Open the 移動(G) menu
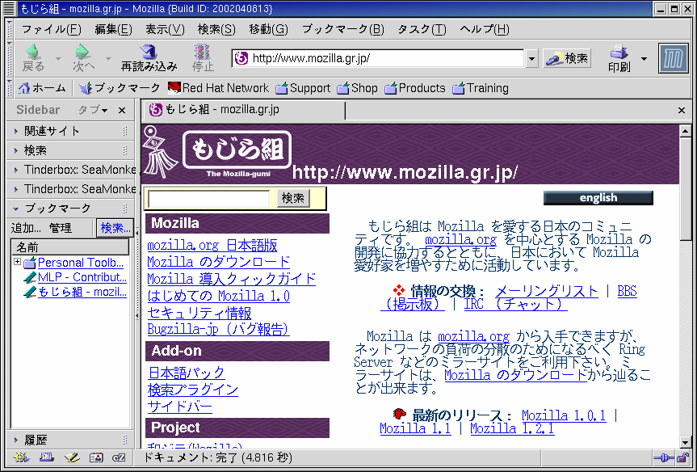The height and width of the screenshot is (472, 697). (x=268, y=29)
